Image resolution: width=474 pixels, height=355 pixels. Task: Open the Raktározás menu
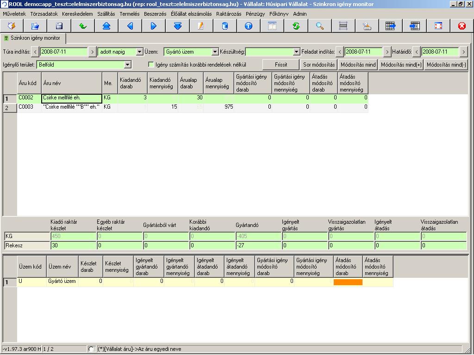click(x=229, y=14)
